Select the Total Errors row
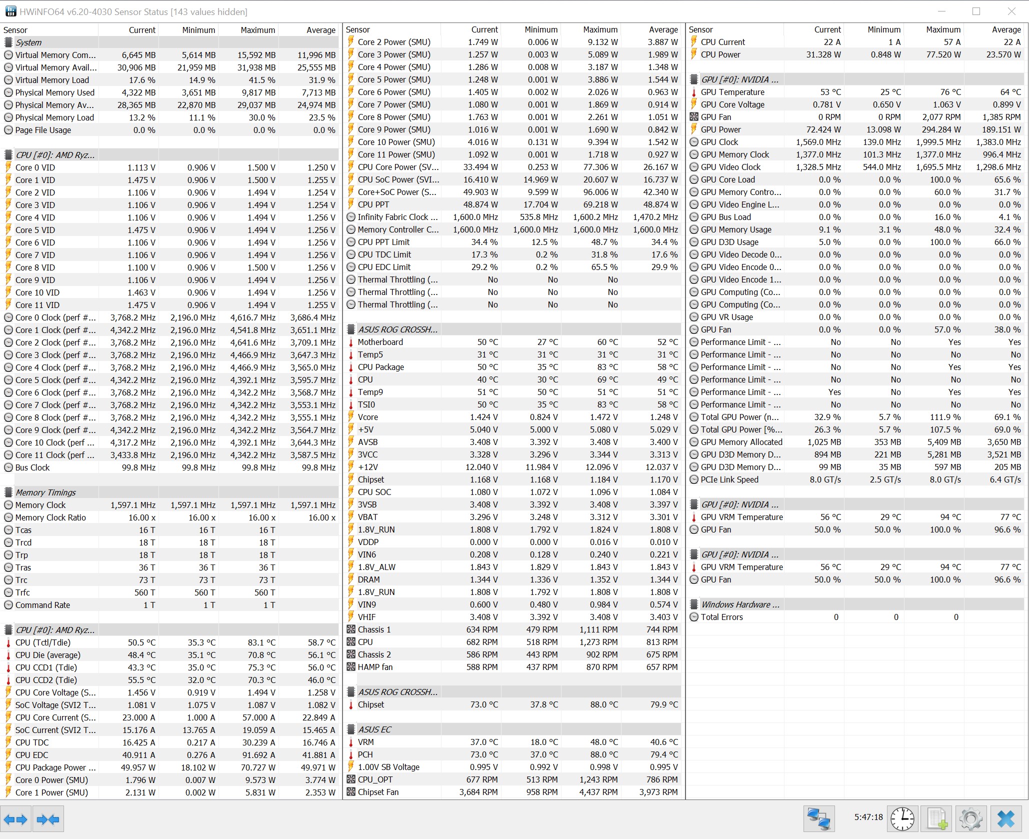The height and width of the screenshot is (839, 1029). [x=721, y=617]
